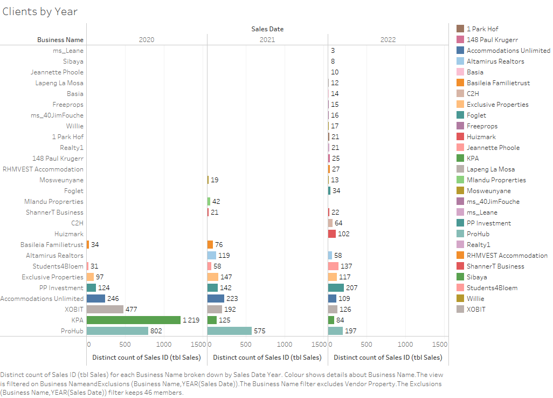Click the Clients by Year title
Image resolution: width=553 pixels, height=398 pixels.
(40, 11)
